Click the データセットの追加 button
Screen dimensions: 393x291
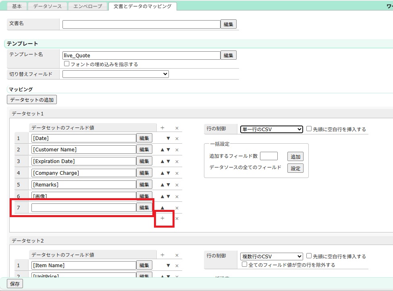click(x=32, y=99)
